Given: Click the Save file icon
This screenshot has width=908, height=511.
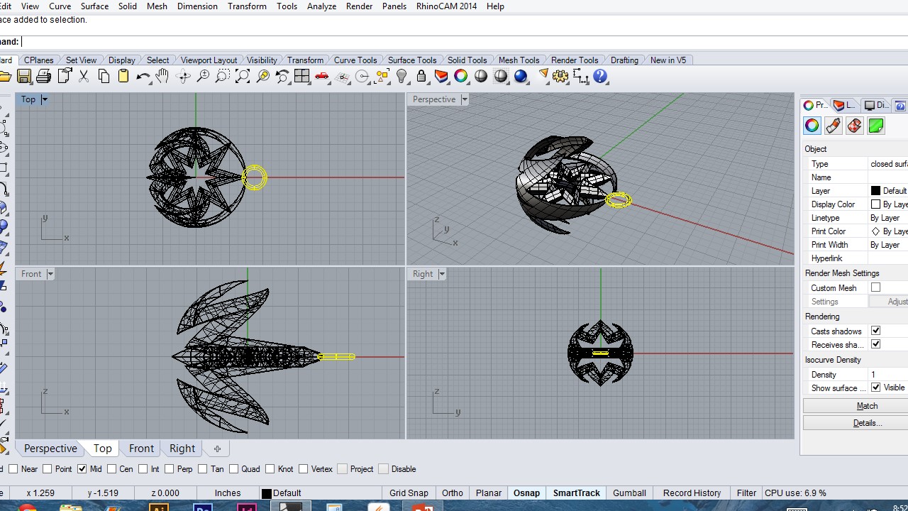Looking at the screenshot, I should (x=24, y=77).
